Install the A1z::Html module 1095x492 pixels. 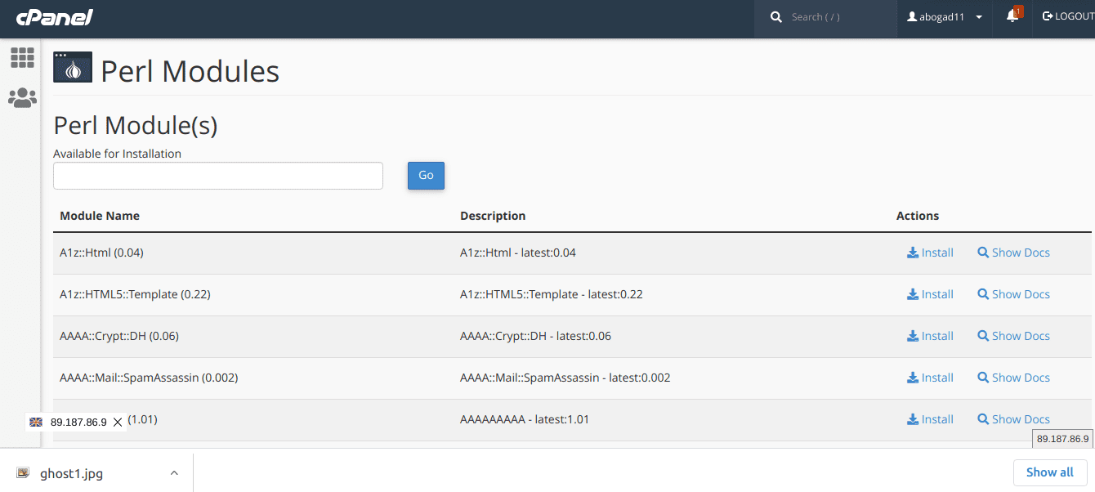(x=930, y=253)
